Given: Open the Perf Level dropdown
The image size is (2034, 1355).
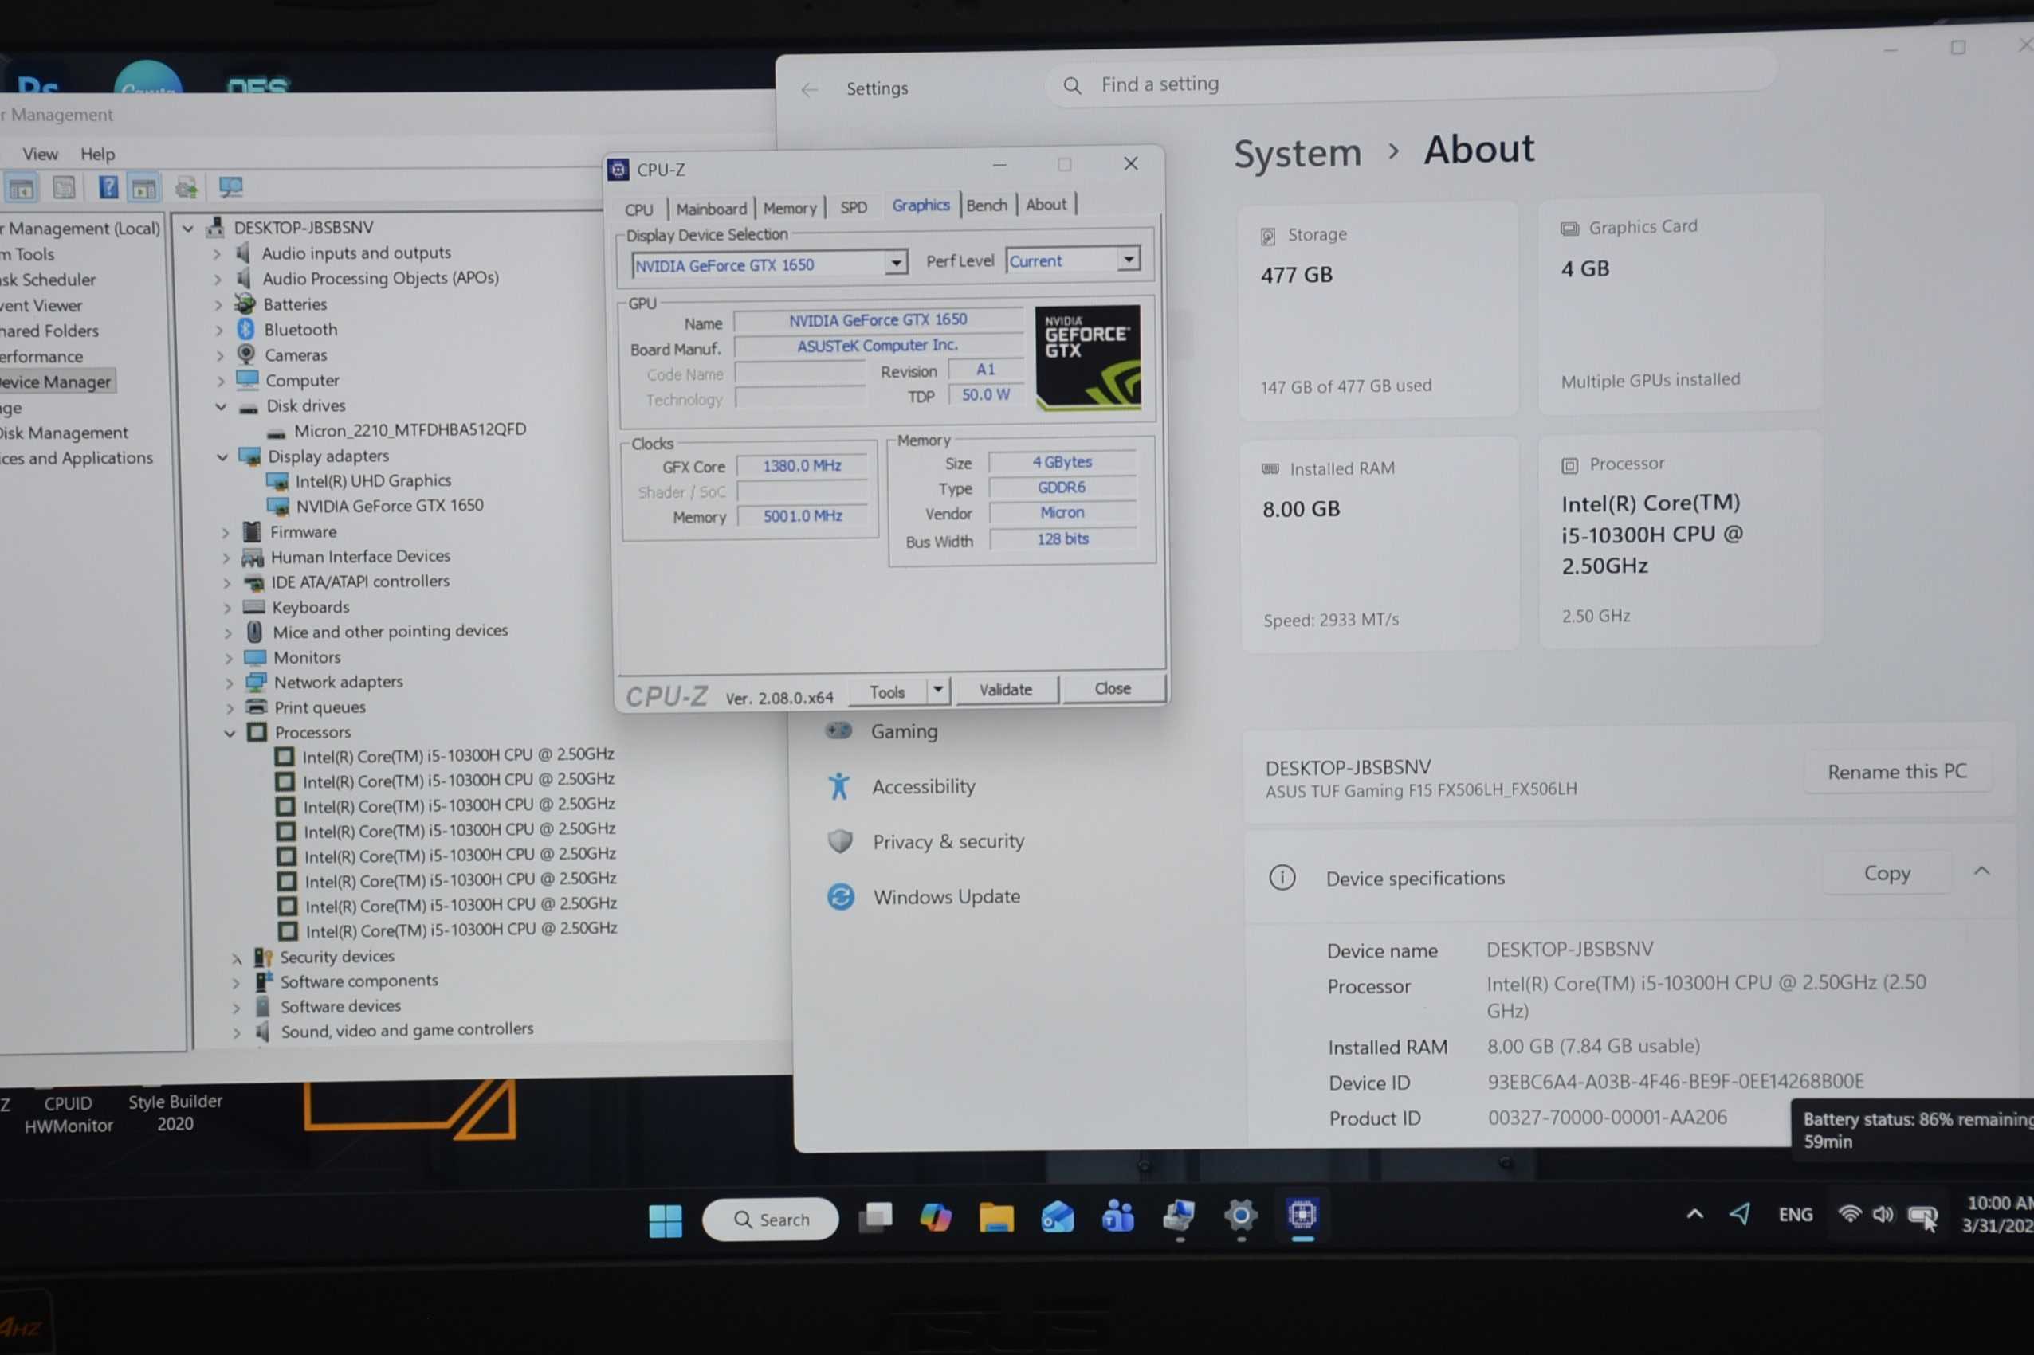Looking at the screenshot, I should 1128,259.
